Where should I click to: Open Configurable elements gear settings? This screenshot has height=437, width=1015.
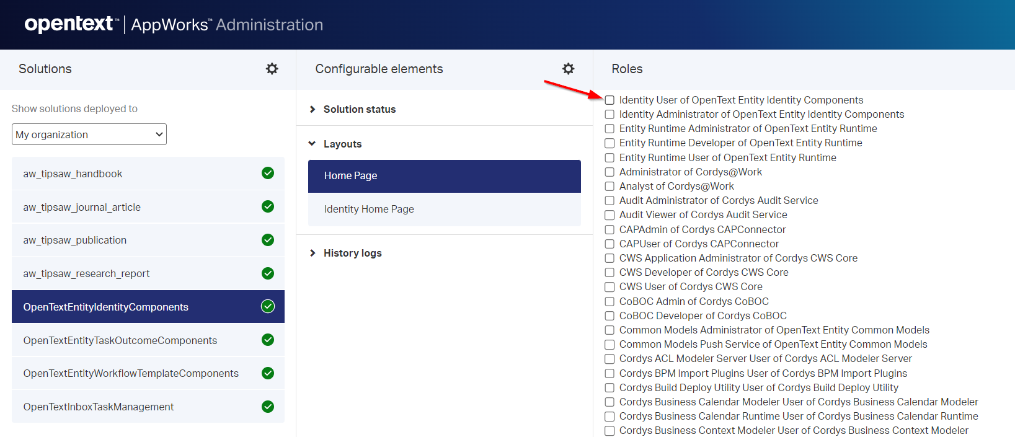(x=568, y=69)
